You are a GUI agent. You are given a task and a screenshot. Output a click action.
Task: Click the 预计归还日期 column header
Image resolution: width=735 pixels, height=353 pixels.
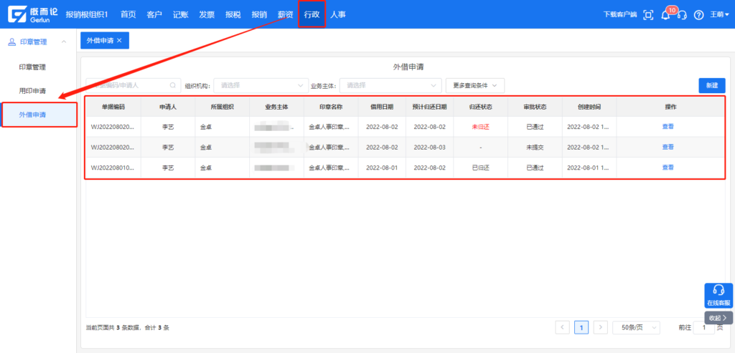[x=429, y=107]
